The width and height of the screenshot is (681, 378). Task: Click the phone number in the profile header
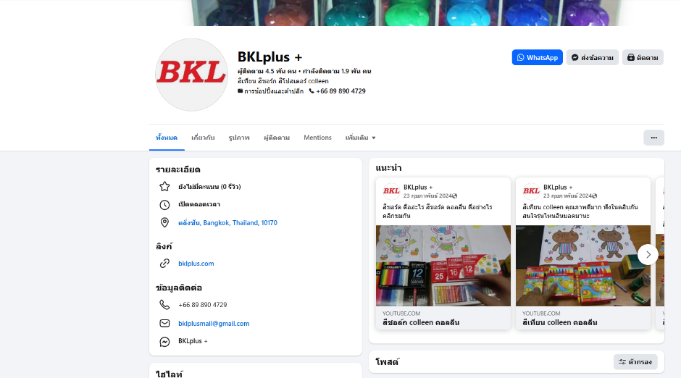(340, 91)
